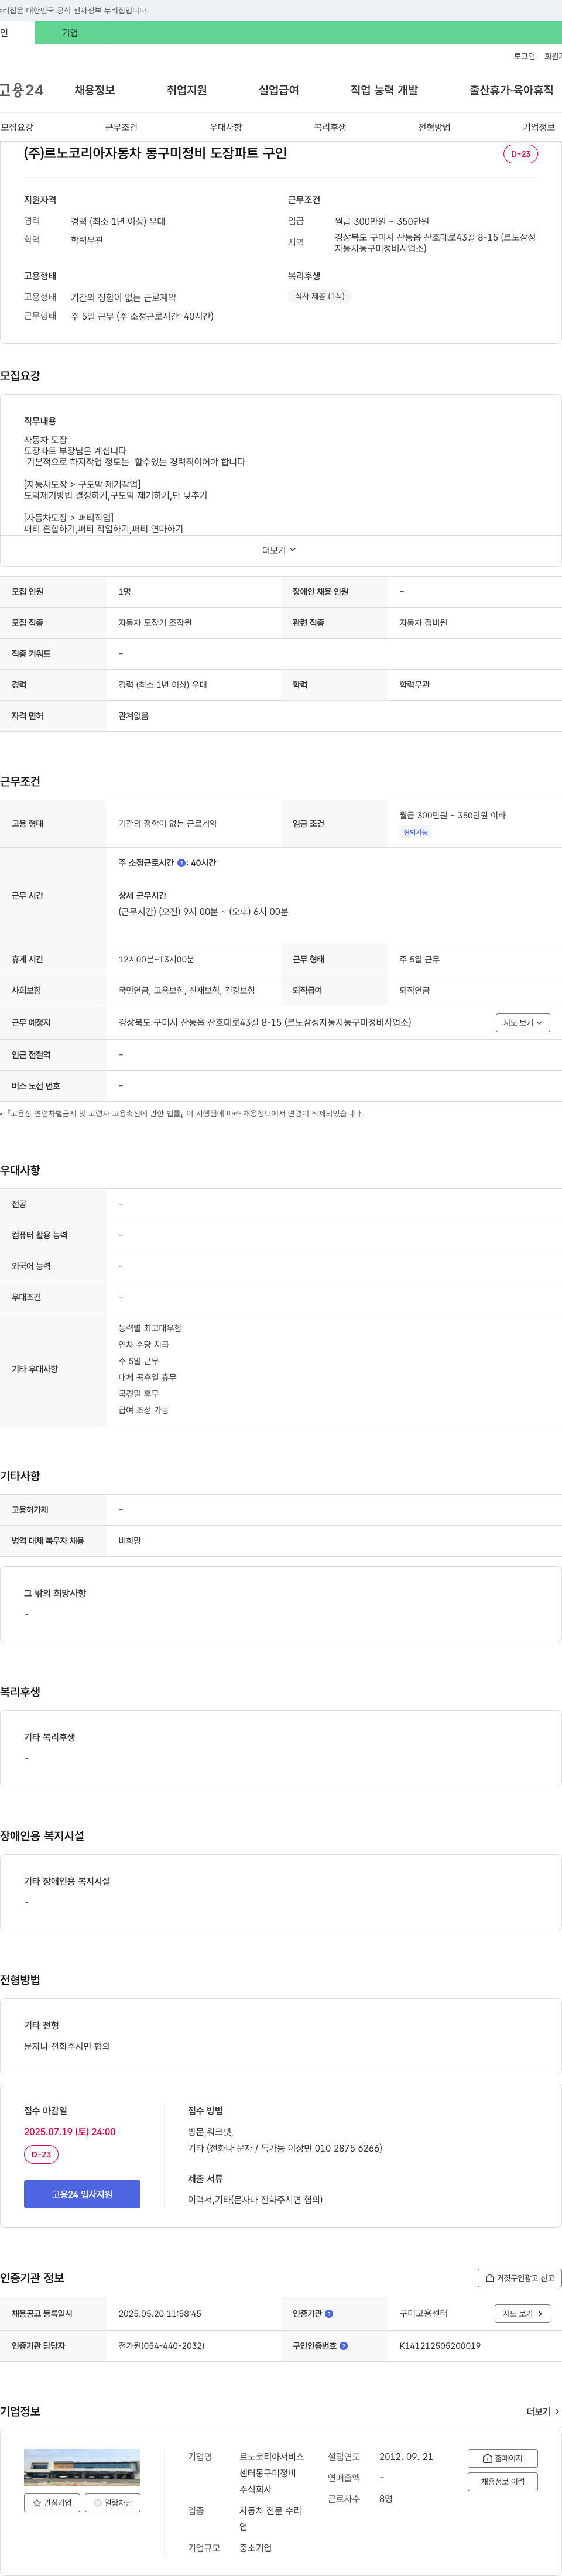Viewport: 562px width, 2576px height.
Task: Open 지도 보기 for 구미고용센터
Action: coord(522,2313)
